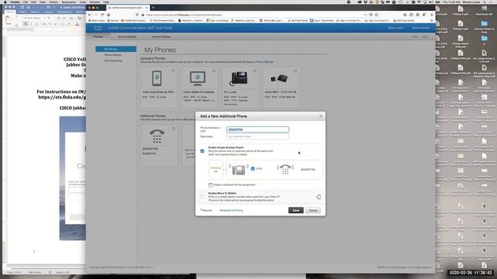Click the Firefox reload button
The height and width of the screenshot is (279, 497).
pos(102,15)
